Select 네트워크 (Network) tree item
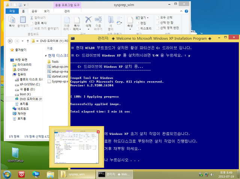 pyautogui.click(x=21, y=109)
